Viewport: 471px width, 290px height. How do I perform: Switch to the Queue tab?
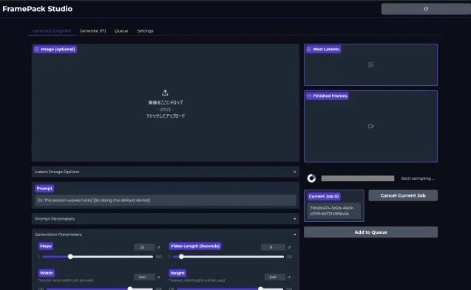coord(121,31)
